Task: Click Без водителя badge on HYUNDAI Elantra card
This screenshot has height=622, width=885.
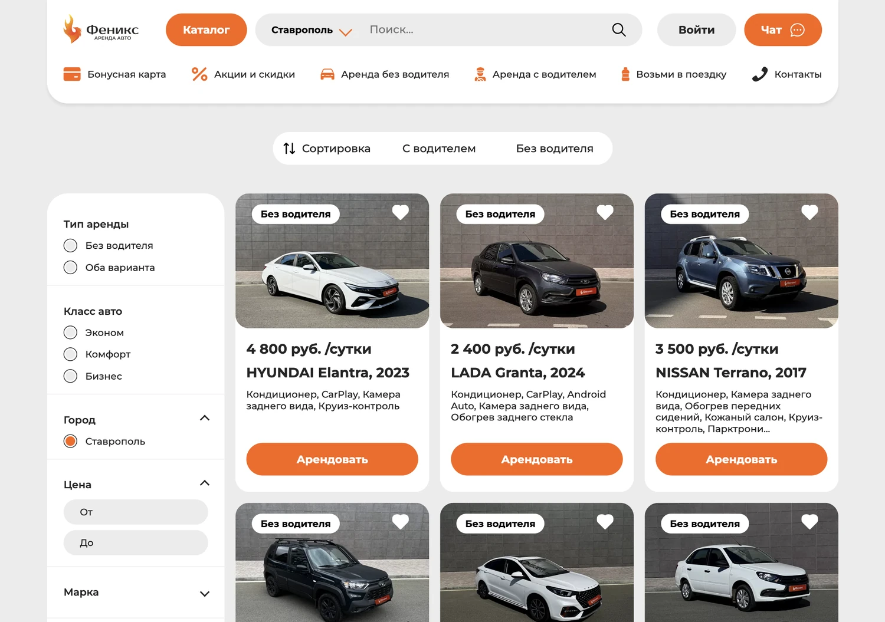Action: 296,214
